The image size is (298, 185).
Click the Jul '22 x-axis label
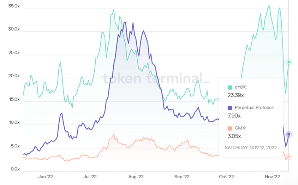pyautogui.click(x=91, y=177)
